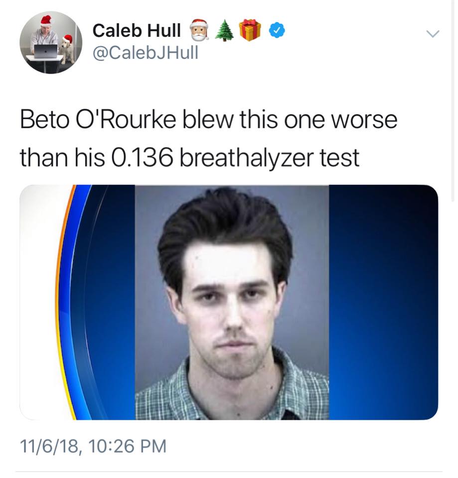Click the white area left of the image stripe

[38, 302]
